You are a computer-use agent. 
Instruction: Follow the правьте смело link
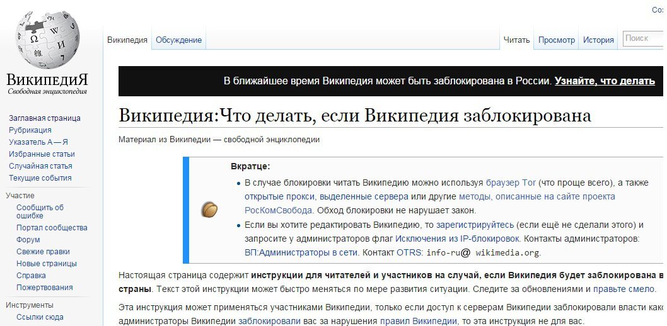[623, 289]
